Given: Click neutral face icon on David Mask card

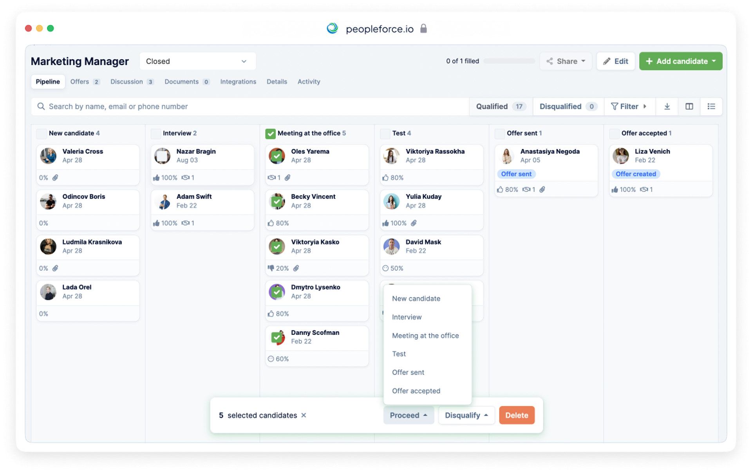Looking at the screenshot, I should pos(385,268).
